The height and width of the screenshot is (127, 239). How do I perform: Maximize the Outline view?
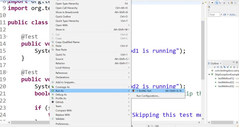237,62
